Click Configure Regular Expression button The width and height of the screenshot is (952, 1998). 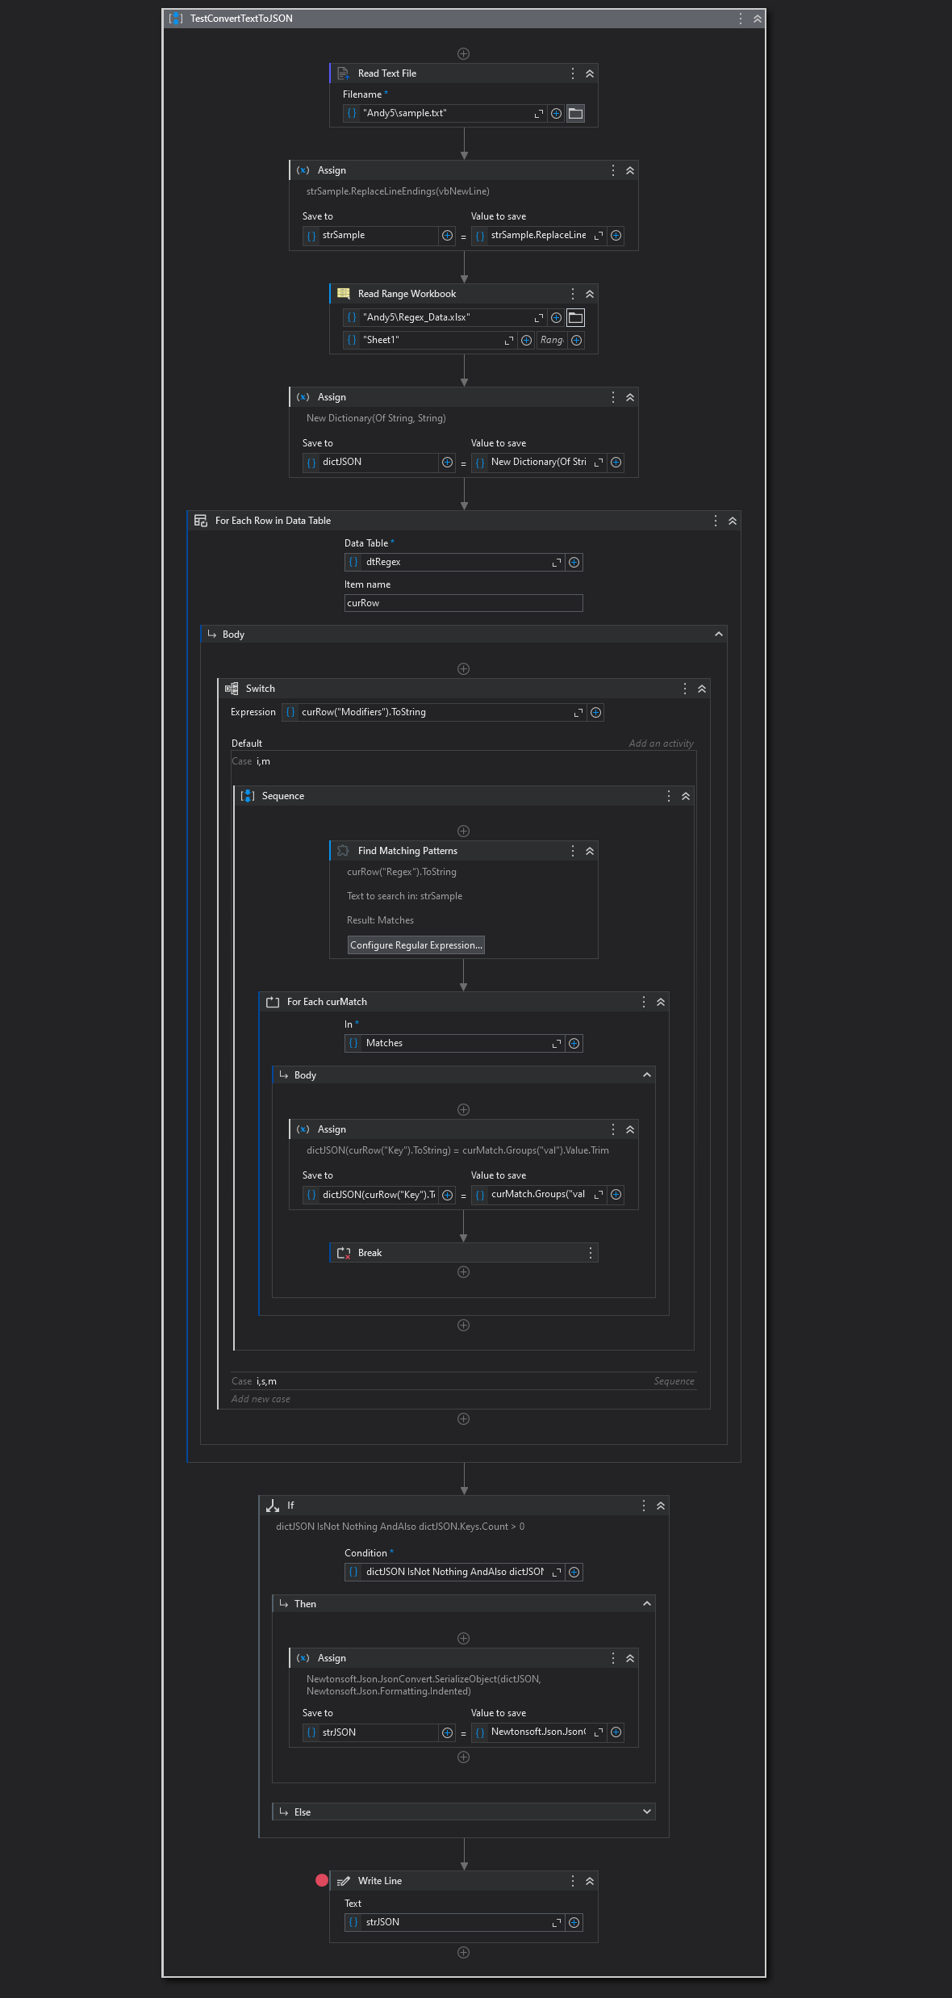point(416,945)
